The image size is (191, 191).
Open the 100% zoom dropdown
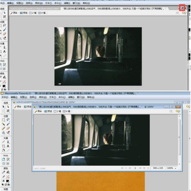tap(172, 168)
